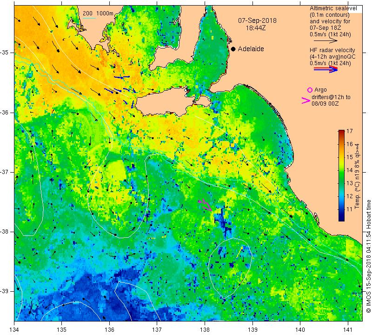372x335 pixels.
Task: Click the 18:44Z time text
Action: coord(256,28)
